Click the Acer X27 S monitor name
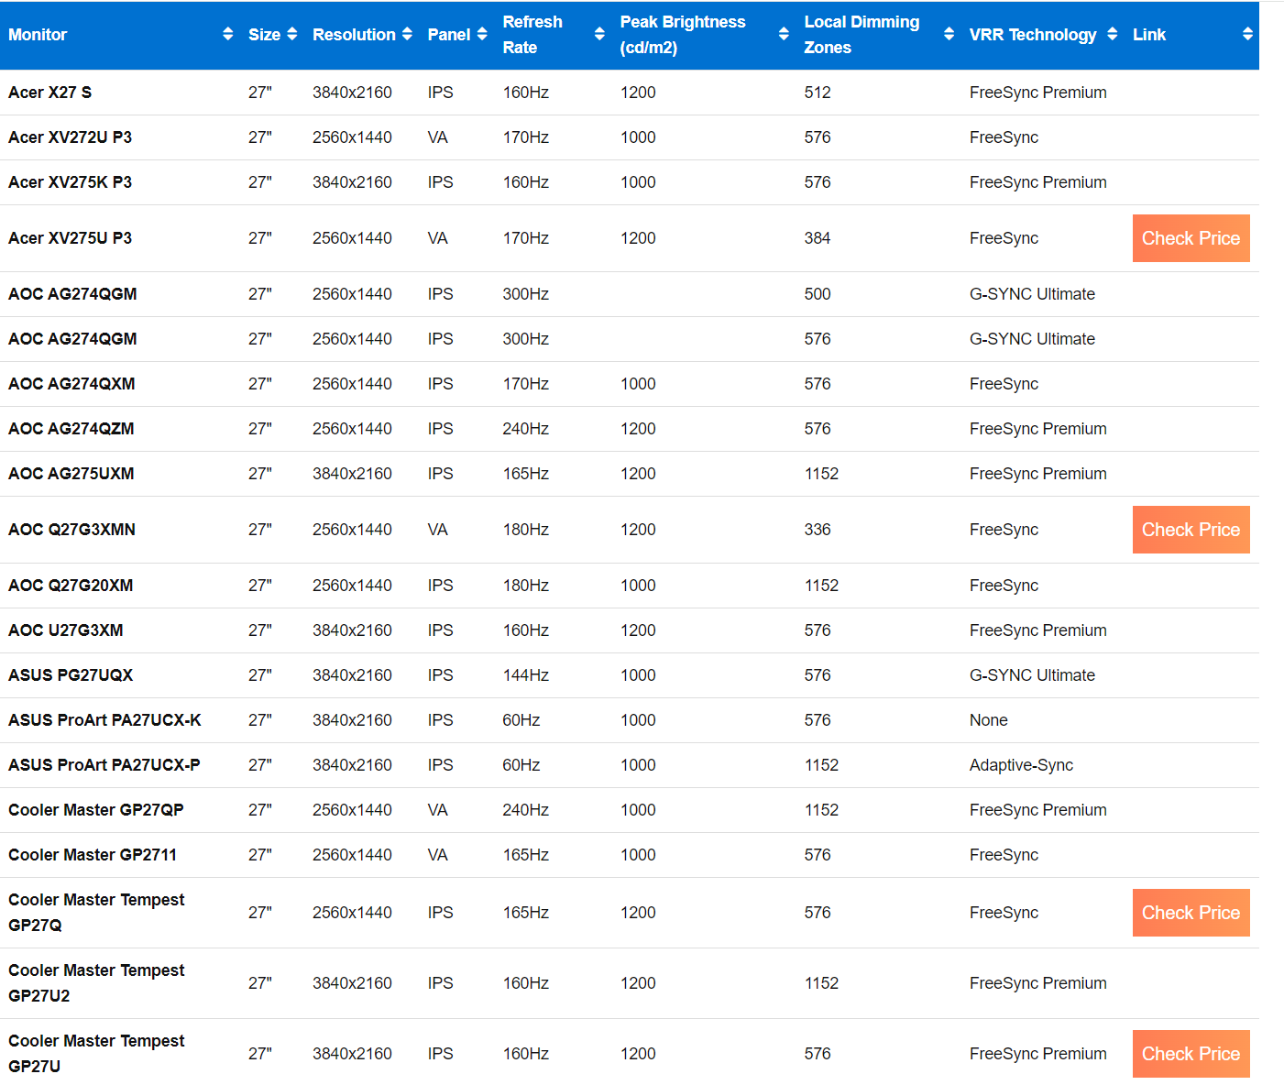The image size is (1284, 1085). pos(49,93)
